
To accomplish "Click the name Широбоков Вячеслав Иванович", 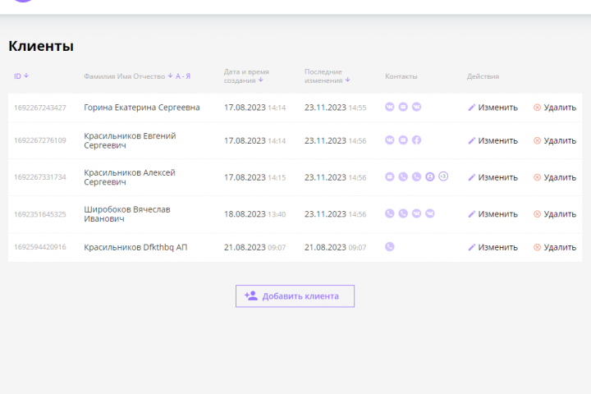I will pos(127,213).
